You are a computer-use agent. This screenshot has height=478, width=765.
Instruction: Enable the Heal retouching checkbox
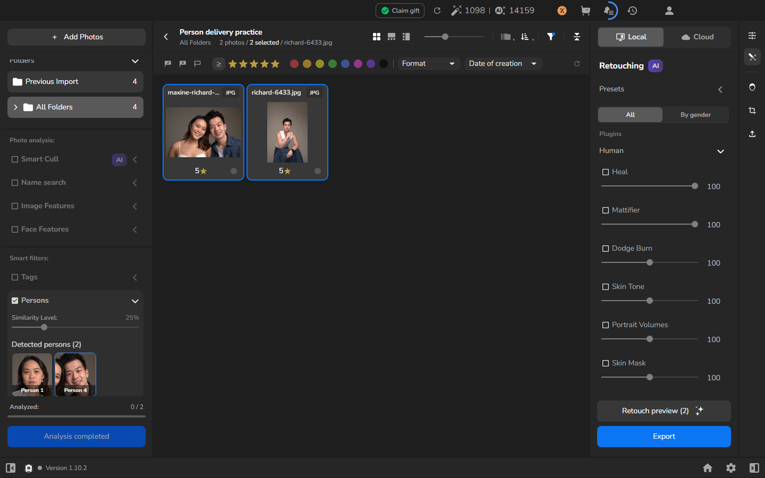click(606, 172)
